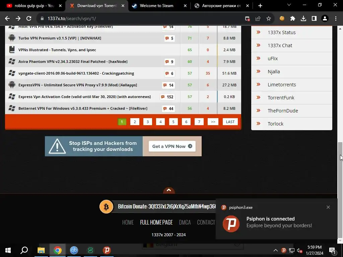Open a new browser tab

(260, 6)
